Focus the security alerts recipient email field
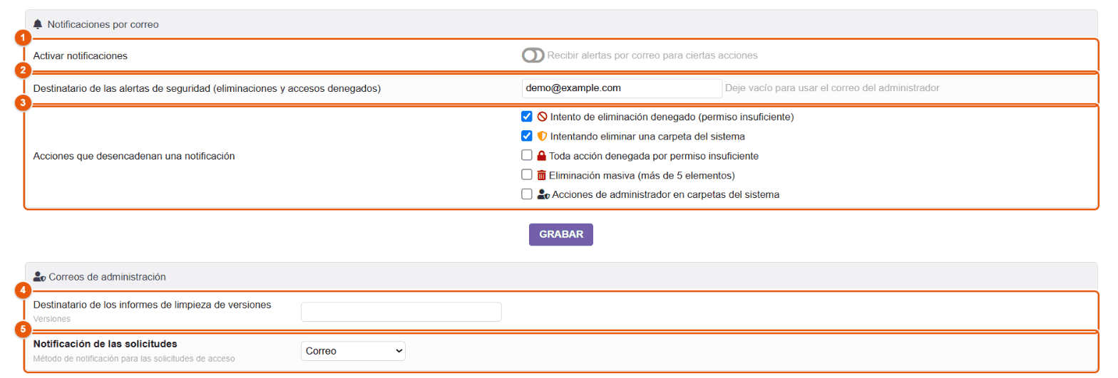The height and width of the screenshot is (378, 1118). [622, 88]
